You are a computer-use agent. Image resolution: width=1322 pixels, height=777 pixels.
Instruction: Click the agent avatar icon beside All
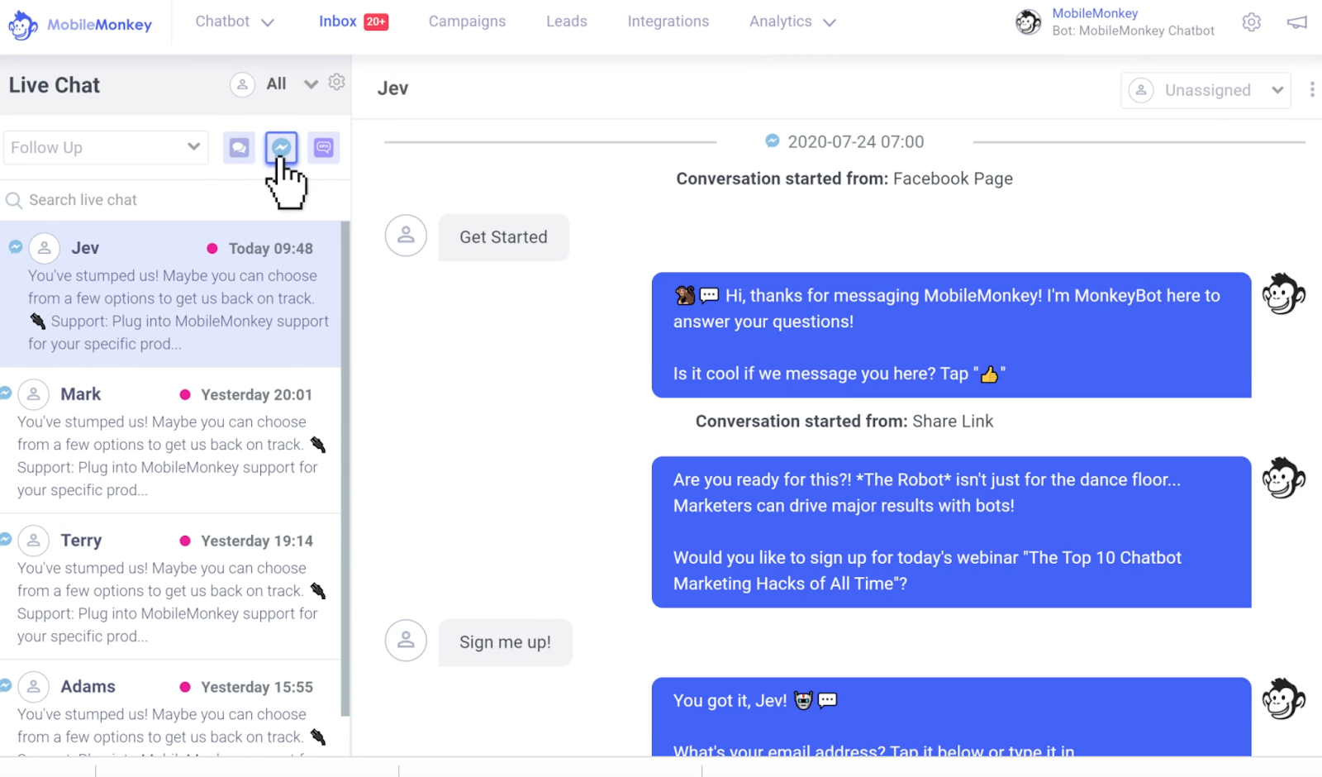coord(242,84)
